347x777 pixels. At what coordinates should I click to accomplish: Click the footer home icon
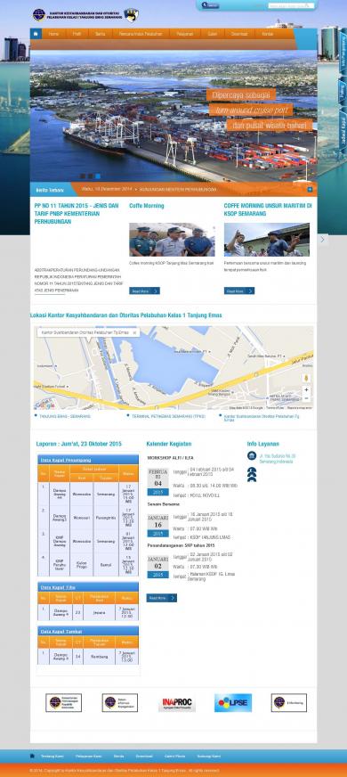coord(33,757)
